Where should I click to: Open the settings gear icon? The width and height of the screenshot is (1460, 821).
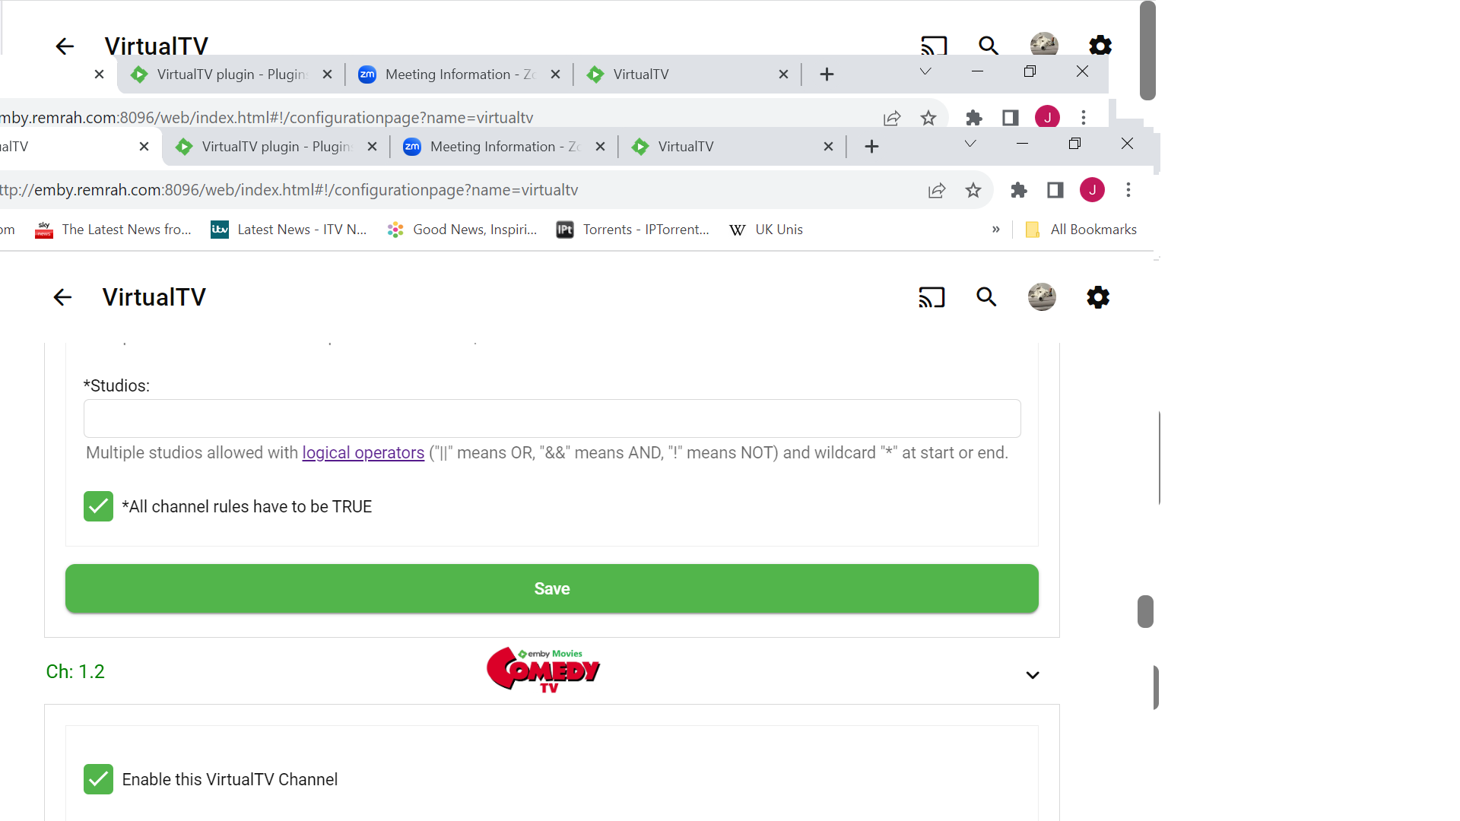click(1098, 297)
